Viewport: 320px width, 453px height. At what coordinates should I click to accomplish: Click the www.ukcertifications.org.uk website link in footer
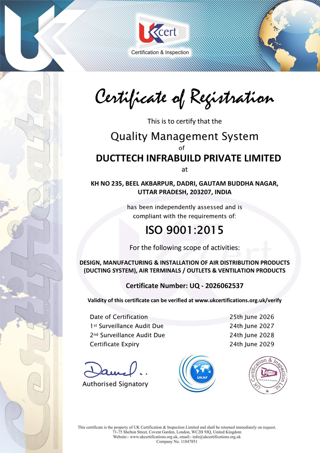tap(154, 437)
